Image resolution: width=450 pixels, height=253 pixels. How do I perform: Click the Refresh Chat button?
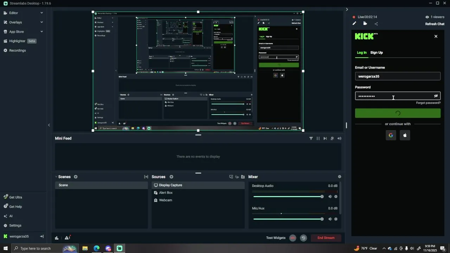point(435,24)
